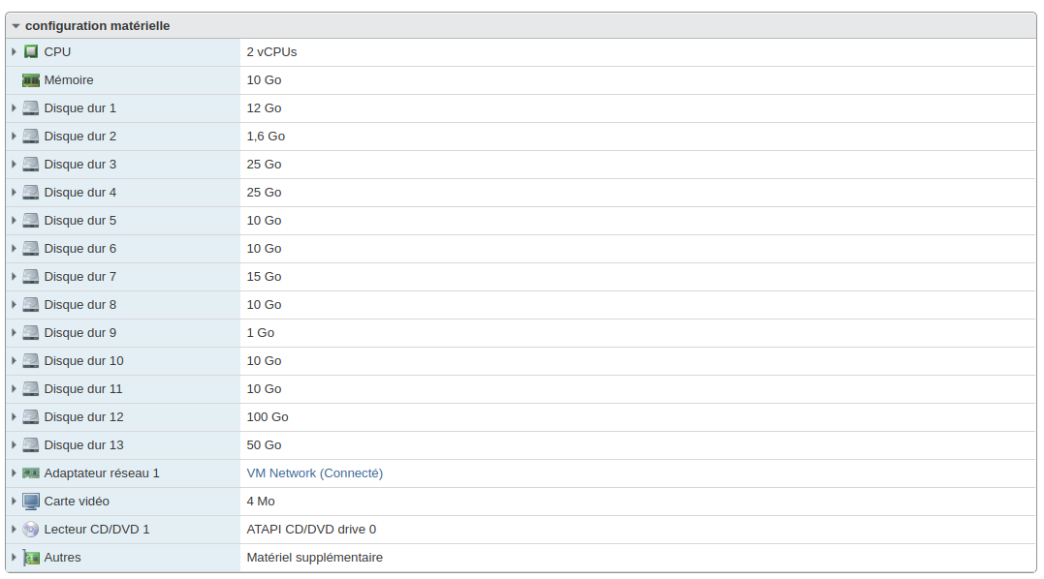
Task: Click the Disque dur 7 drive icon
Action: point(31,277)
